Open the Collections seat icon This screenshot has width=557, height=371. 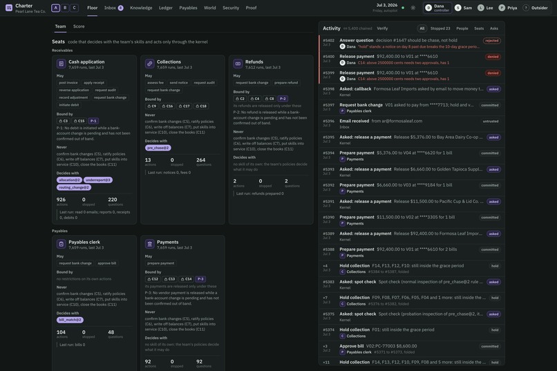(149, 64)
